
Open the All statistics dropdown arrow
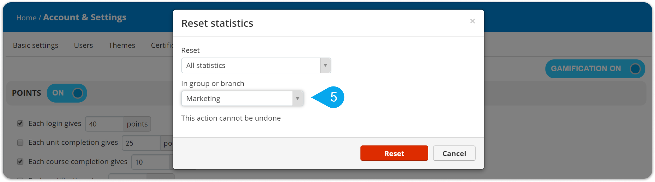[x=326, y=65]
